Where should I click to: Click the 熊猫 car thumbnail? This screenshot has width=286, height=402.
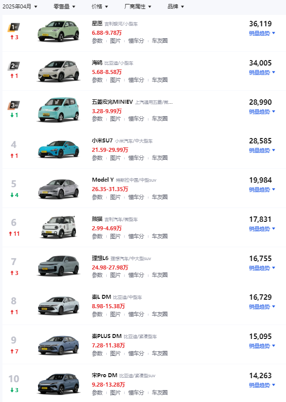click(59, 227)
